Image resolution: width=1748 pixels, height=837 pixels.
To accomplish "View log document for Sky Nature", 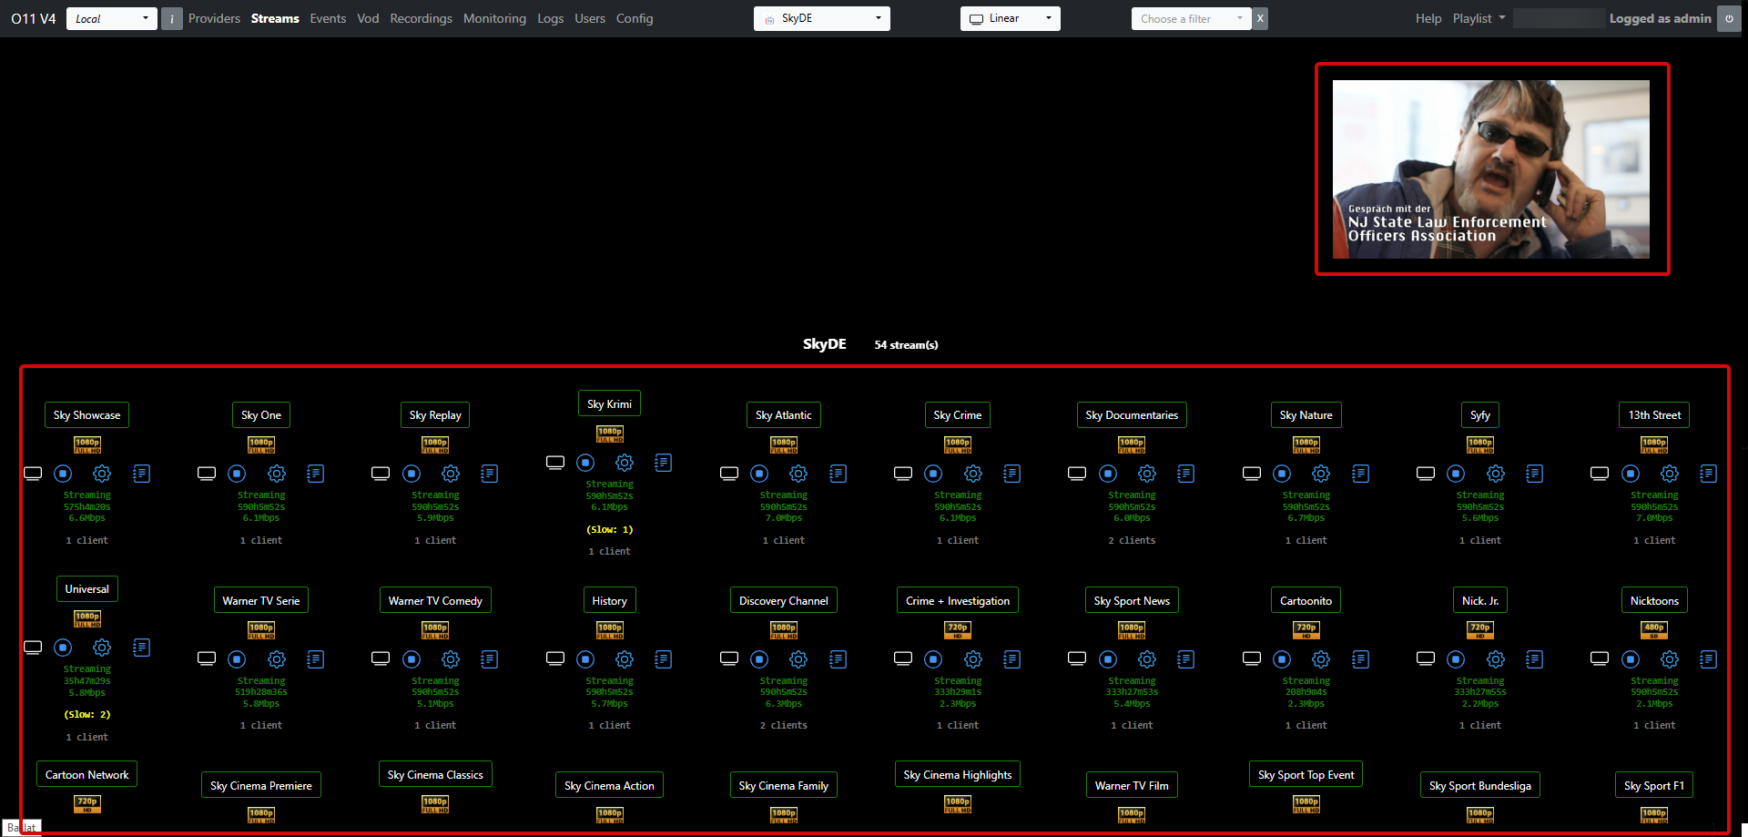I will pos(1360,474).
